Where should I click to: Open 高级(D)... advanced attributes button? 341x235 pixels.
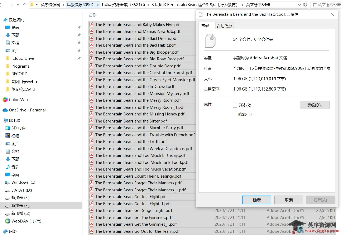tap(315, 105)
